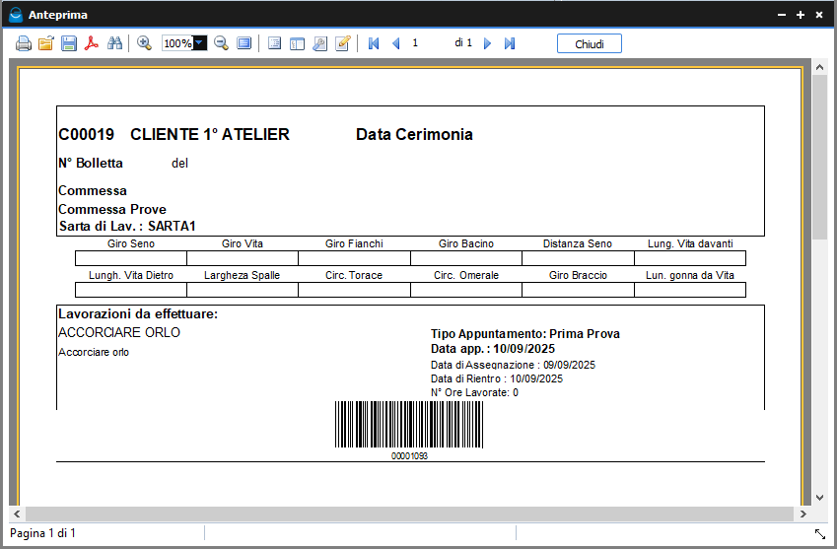Click the Anteprima app icon in title bar
Viewport: 837px width, 549px height.
(16, 15)
